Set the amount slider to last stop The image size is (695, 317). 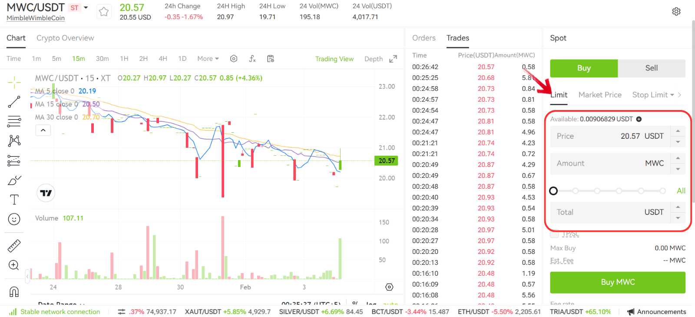tap(662, 191)
